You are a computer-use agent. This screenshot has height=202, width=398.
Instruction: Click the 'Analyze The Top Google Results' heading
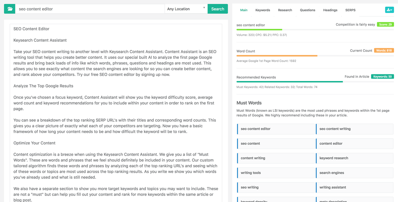click(x=43, y=86)
